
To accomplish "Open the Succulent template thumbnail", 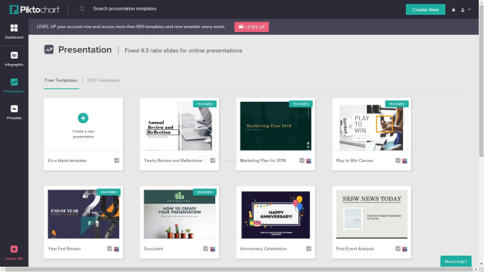I will (x=179, y=214).
